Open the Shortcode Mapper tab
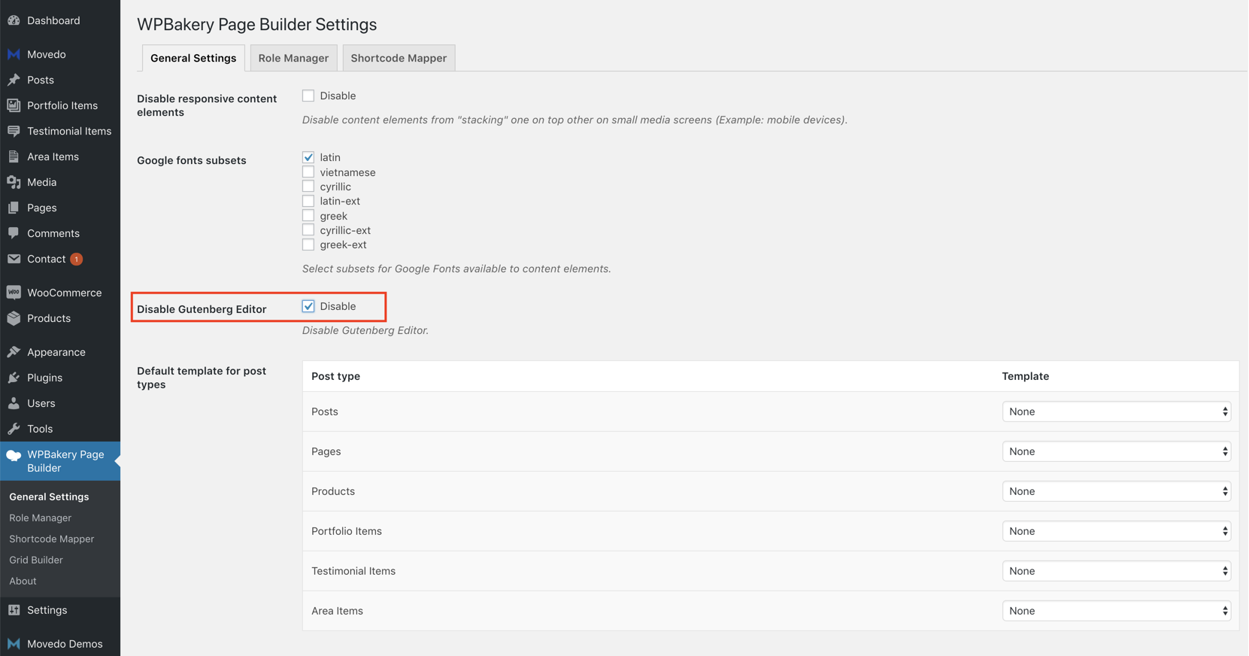 399,58
